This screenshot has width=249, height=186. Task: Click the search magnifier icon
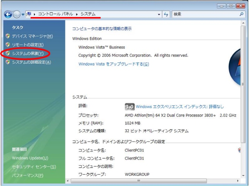coord(242,14)
